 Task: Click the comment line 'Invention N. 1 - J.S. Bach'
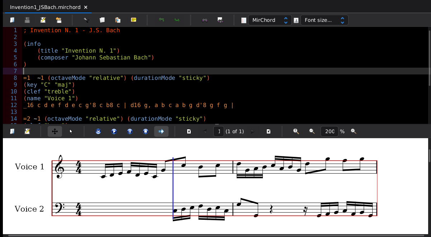[x=72, y=30]
